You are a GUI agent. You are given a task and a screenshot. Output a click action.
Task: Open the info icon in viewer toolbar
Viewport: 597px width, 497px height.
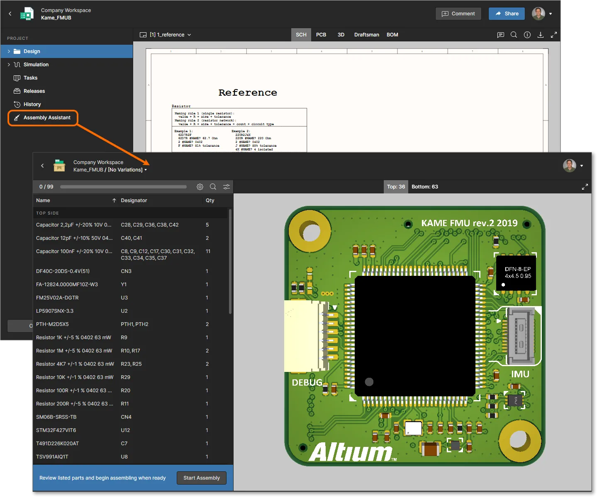527,35
